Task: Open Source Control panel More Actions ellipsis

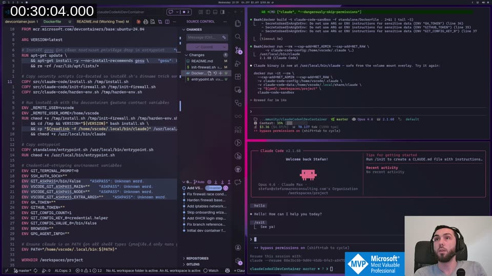Action: (225, 21)
